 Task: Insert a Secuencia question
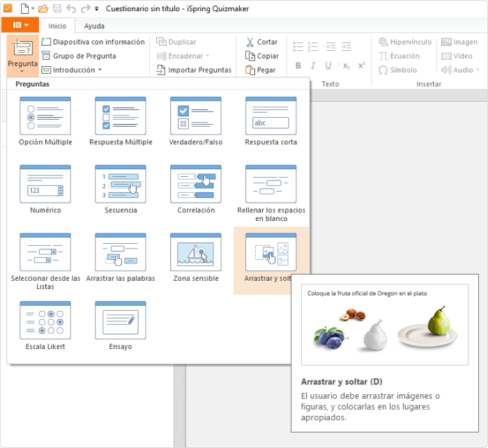[x=121, y=189]
